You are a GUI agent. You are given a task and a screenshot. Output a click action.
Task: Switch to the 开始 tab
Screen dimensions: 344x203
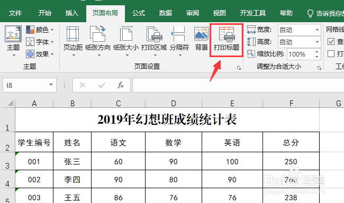point(45,13)
